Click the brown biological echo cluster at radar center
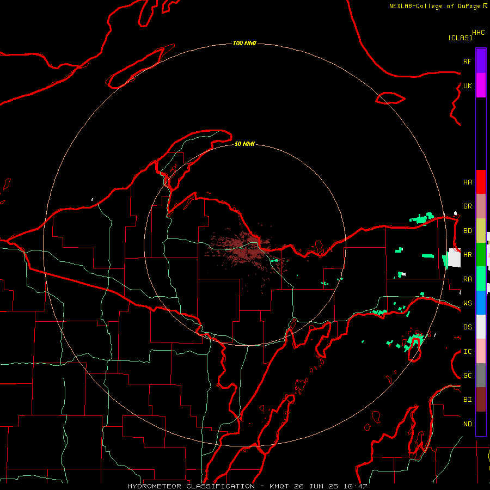Screen dimensions: 490x490 click(x=246, y=249)
